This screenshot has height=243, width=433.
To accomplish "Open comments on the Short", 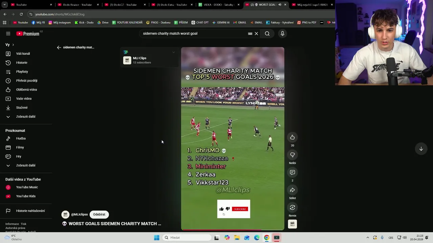I will coord(292,172).
